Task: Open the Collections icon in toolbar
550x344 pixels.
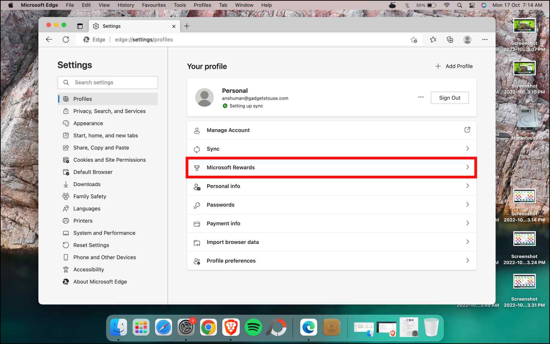Action: click(x=450, y=40)
